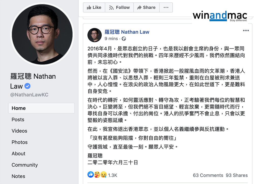The height and width of the screenshot is (184, 254).
Task: Click the Share button at top
Action: coord(146,8)
